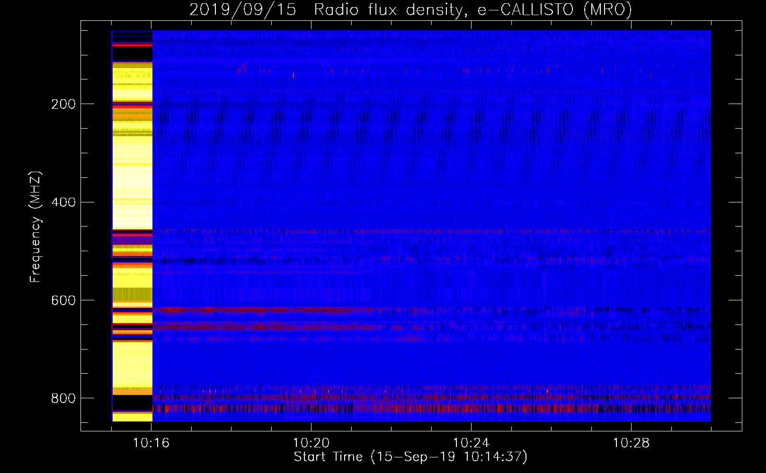Click the 10:20 time tick label
This screenshot has height=473, width=766.
click(x=311, y=443)
